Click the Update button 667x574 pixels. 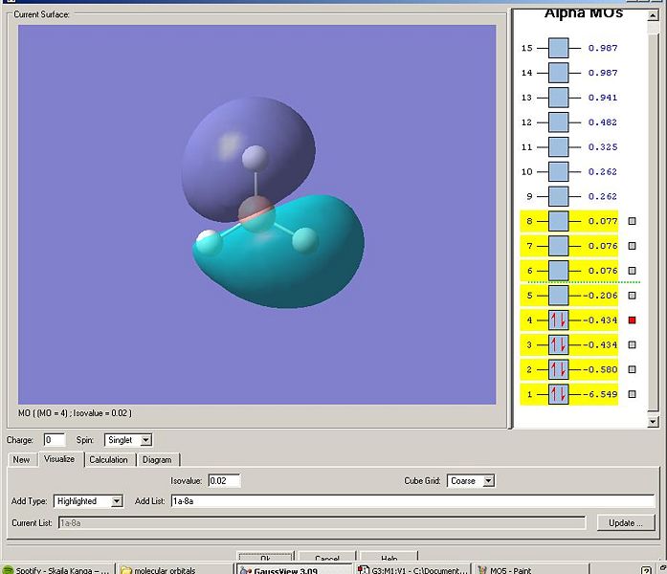click(x=625, y=523)
